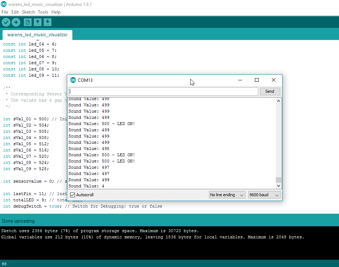
Task: Close the COM13 serial monitor window
Action: point(274,80)
